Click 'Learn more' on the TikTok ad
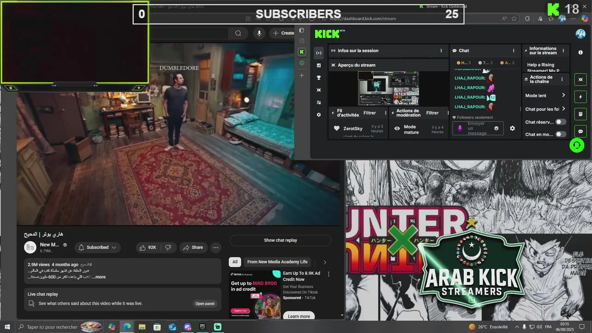This screenshot has height=333, width=592. point(299,316)
